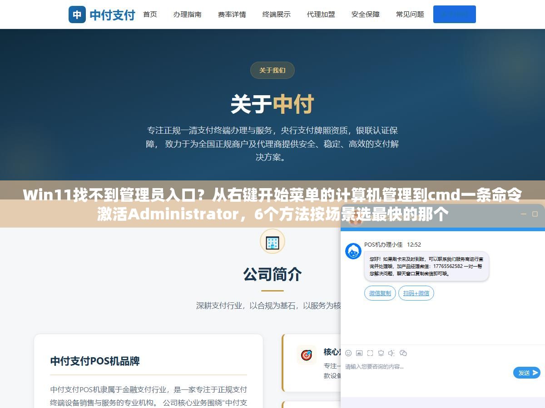Minimize the chat widget window
Viewport: 545px width, 408px height.
tap(523, 214)
